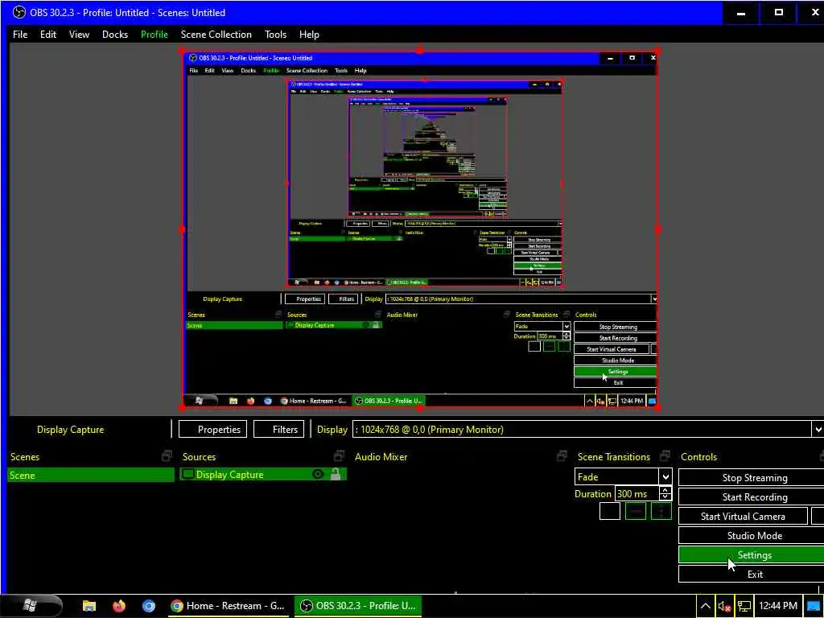
Task: Open OBS Settings from Controls
Action: pyautogui.click(x=752, y=555)
